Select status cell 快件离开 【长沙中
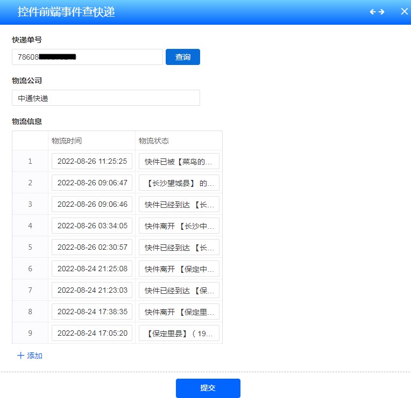 pos(179,226)
